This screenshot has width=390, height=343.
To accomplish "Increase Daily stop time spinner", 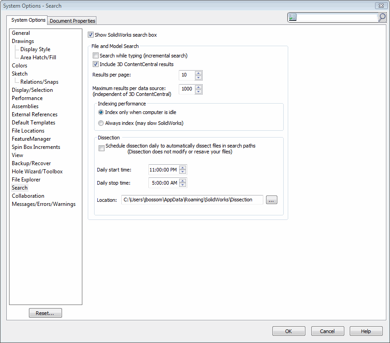I will tap(183, 181).
